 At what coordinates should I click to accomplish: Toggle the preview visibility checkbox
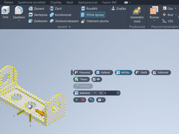click(x=94, y=79)
